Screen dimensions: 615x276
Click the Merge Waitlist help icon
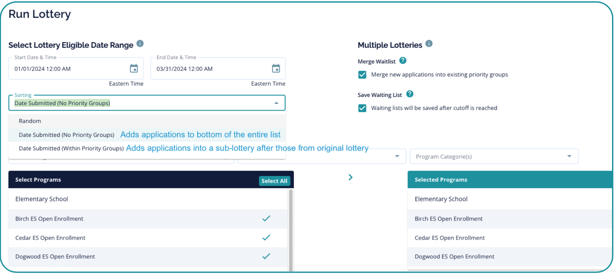point(403,61)
